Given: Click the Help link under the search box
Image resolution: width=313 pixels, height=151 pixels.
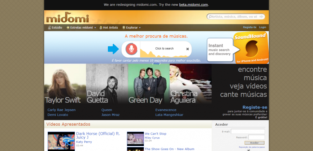Looking at the screenshot, I should [156, 63].
